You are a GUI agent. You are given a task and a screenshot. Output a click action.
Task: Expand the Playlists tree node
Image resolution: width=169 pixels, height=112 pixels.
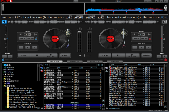click(3, 74)
